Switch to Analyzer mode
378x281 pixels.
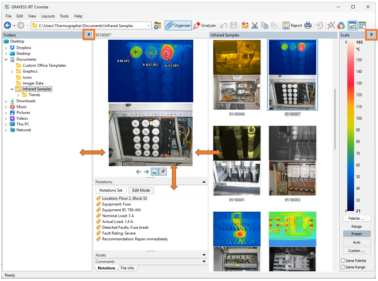point(205,25)
